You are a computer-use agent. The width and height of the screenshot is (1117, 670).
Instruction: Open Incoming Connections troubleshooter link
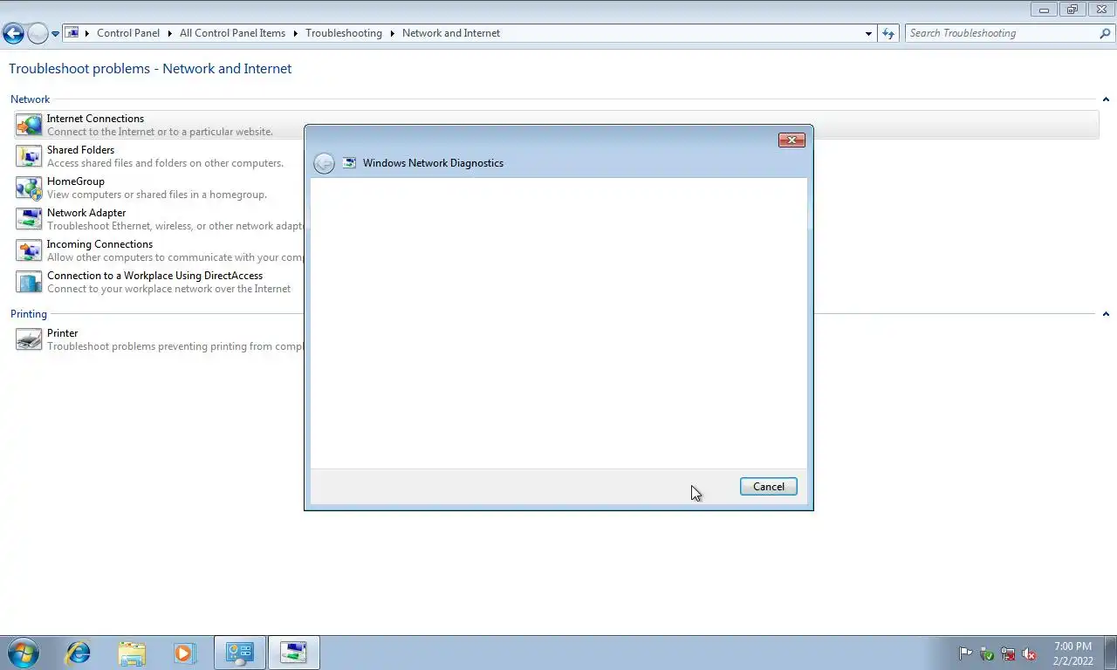pyautogui.click(x=99, y=244)
